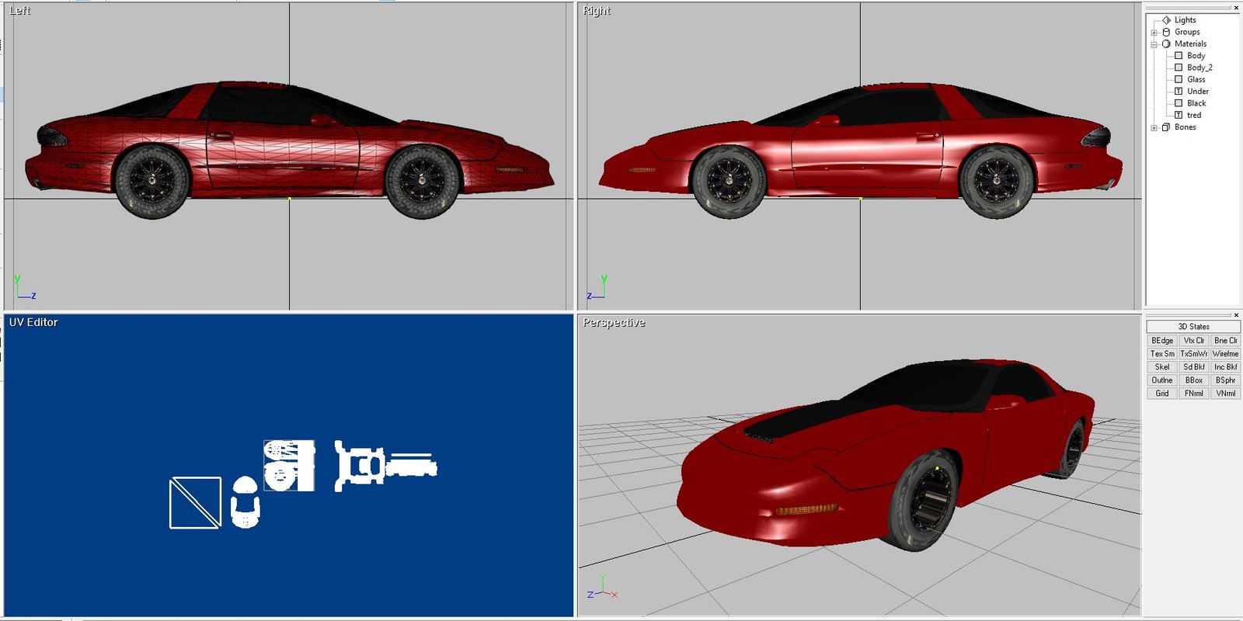
Task: Select the Black material label
Action: [1196, 103]
